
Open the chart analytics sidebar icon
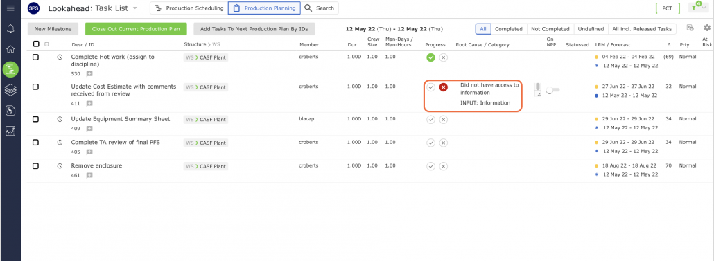10,131
